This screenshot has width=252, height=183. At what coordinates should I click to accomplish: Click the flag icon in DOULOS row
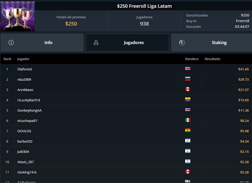tap(188, 130)
